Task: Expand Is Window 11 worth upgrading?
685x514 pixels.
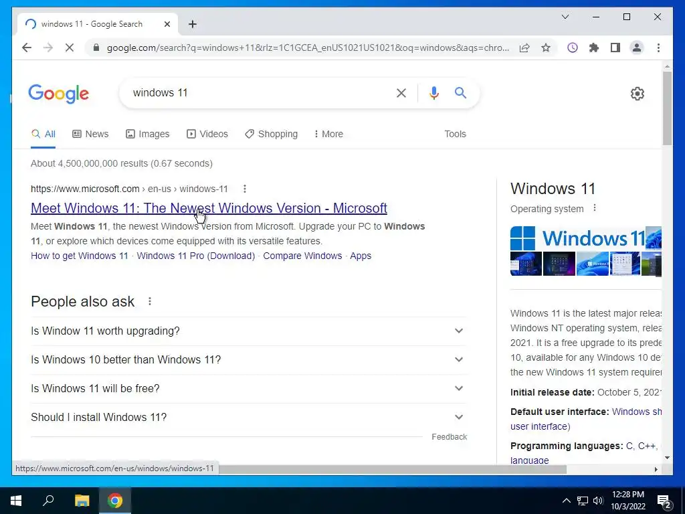Action: click(249, 331)
